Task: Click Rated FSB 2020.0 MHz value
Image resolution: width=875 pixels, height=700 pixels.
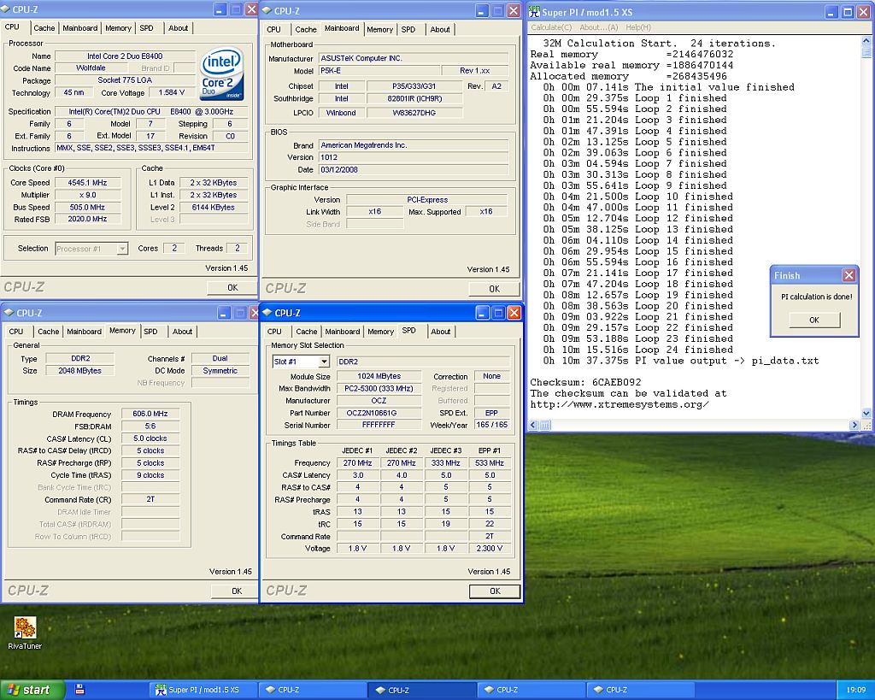Action: (87, 220)
